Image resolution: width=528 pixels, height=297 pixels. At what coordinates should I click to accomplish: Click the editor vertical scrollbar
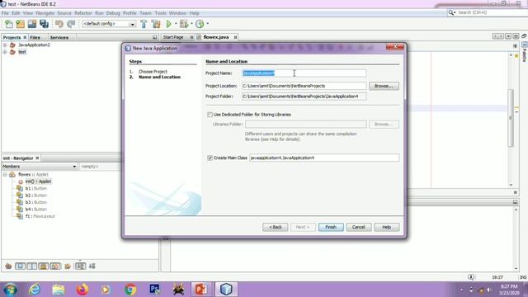tap(511, 118)
